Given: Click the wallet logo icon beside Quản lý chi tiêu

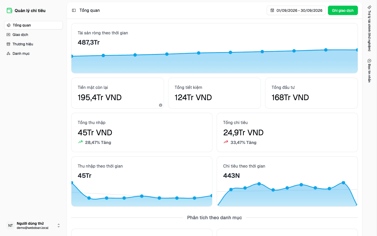Looking at the screenshot, I should (9, 10).
